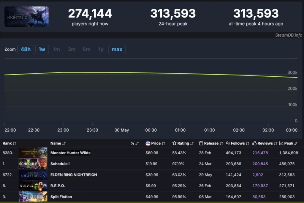This screenshot has height=203, width=304.
Task: Click the 06 Mar release date
Action: [x=205, y=196]
